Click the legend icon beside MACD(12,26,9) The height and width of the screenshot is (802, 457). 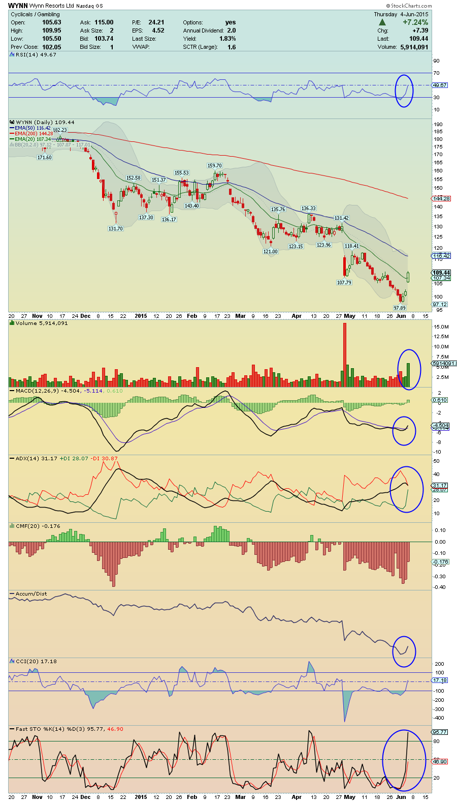click(12, 391)
